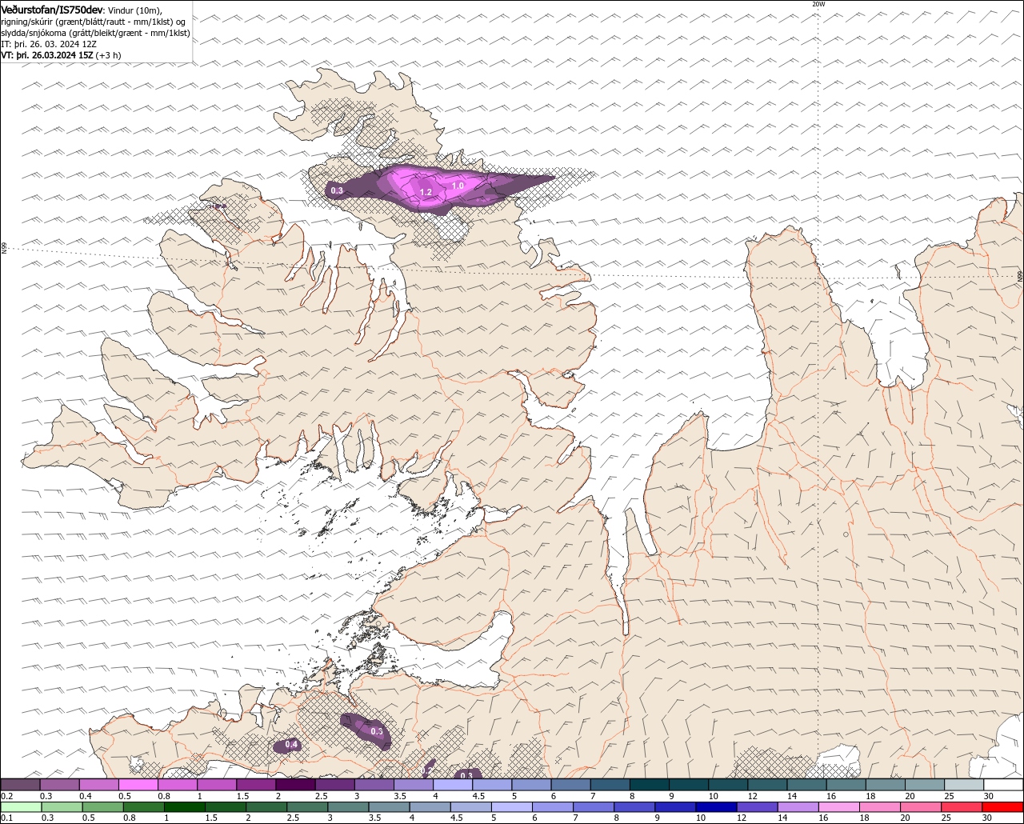Click the 20W longitude label
1024x824 pixels.
[818, 4]
